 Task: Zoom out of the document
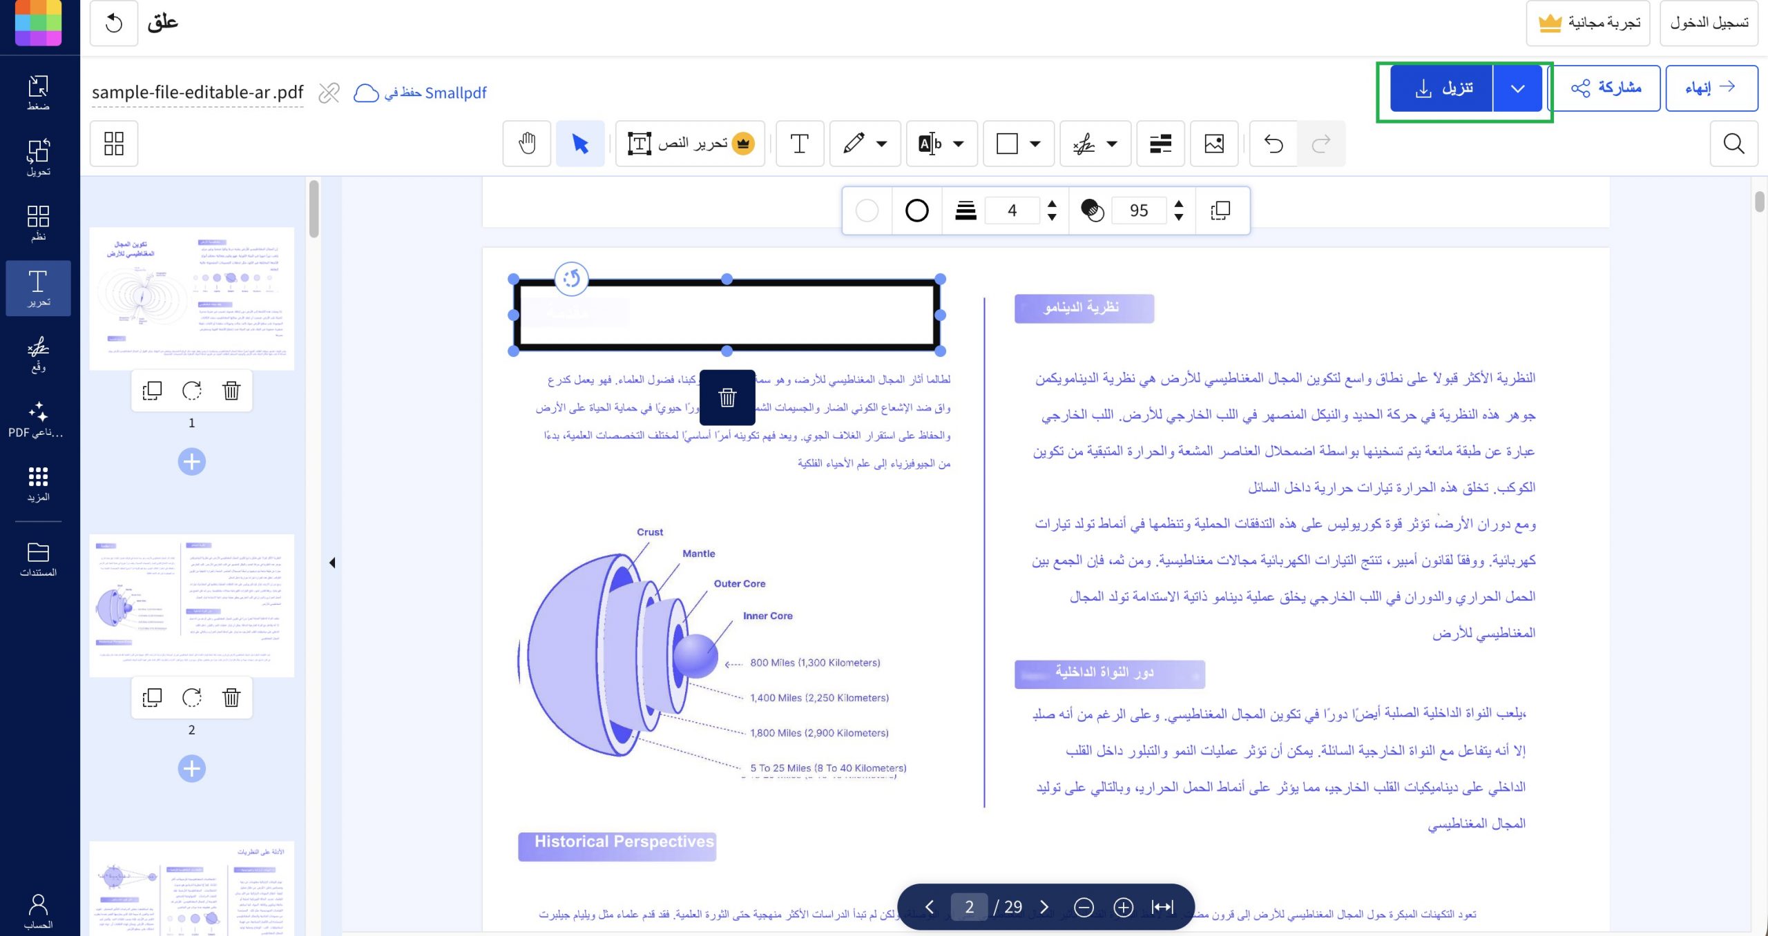click(1084, 907)
